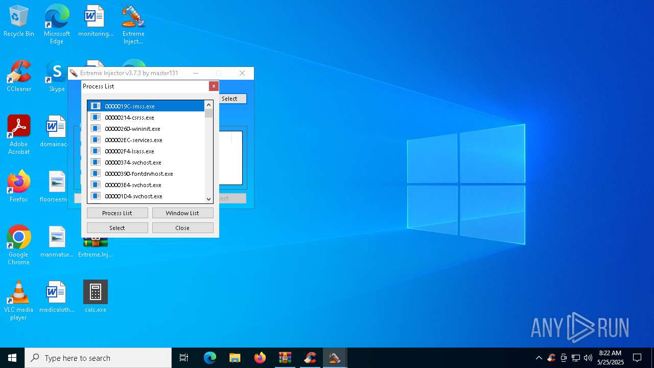This screenshot has width=654, height=368.
Task: Select the Adobe Acrobat desktop shortcut
Action: [x=19, y=134]
